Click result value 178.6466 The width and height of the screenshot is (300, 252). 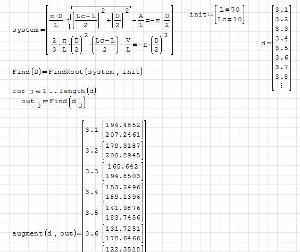(123, 238)
